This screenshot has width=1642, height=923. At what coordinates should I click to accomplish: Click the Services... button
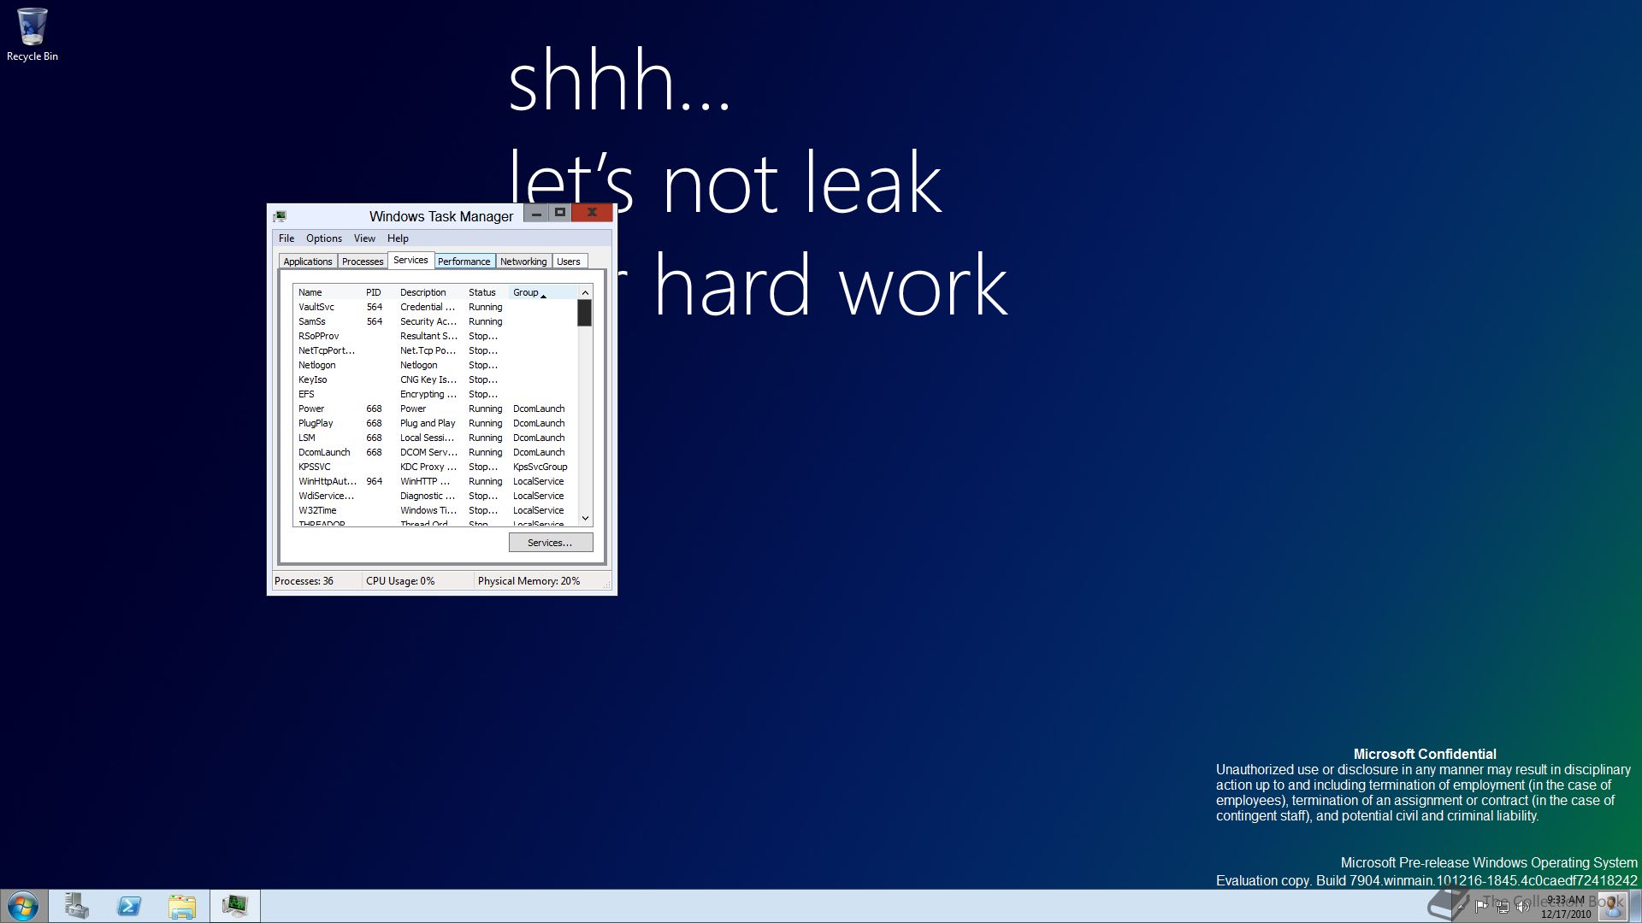[x=551, y=543]
